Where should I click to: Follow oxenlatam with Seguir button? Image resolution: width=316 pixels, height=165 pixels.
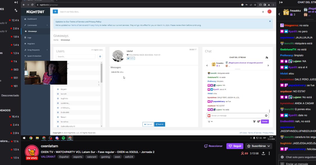235,146
